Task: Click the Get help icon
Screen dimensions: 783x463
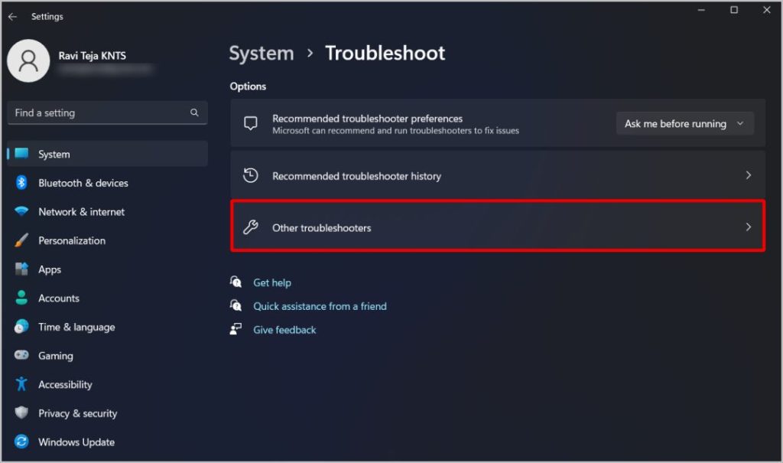Action: pos(236,282)
